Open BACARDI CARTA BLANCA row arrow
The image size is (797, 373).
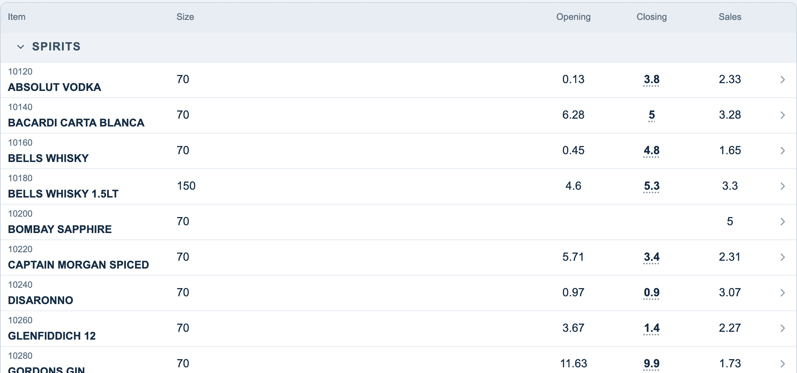782,115
